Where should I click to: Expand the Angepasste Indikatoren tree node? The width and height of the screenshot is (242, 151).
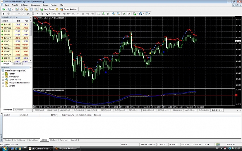pyautogui.click(x=3, y=83)
